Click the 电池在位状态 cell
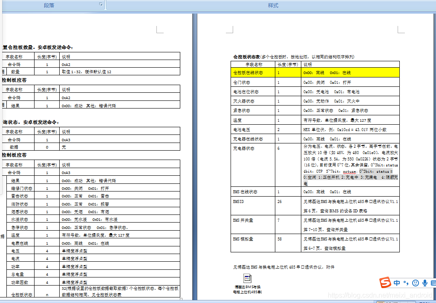The width and height of the screenshot is (436, 303). 253,91
